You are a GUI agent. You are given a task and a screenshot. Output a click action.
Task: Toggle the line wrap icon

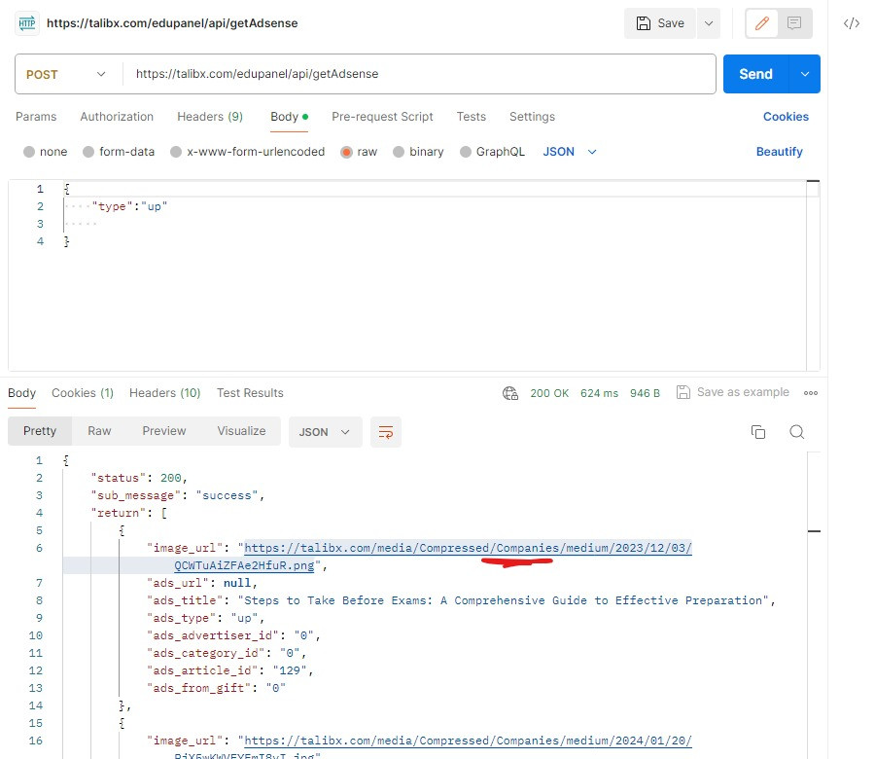coord(386,432)
